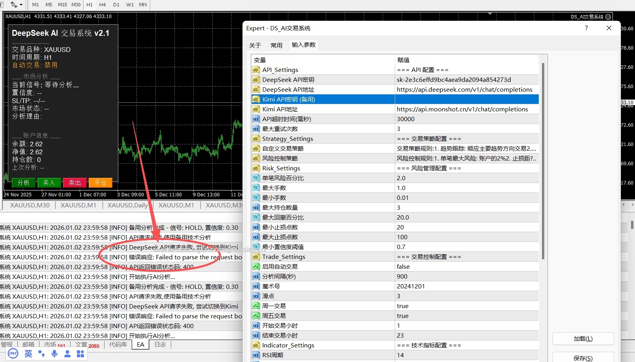Screen dimensions: 635x362
Task: Click the green 买入 button on chart panel
Action: tap(49, 183)
